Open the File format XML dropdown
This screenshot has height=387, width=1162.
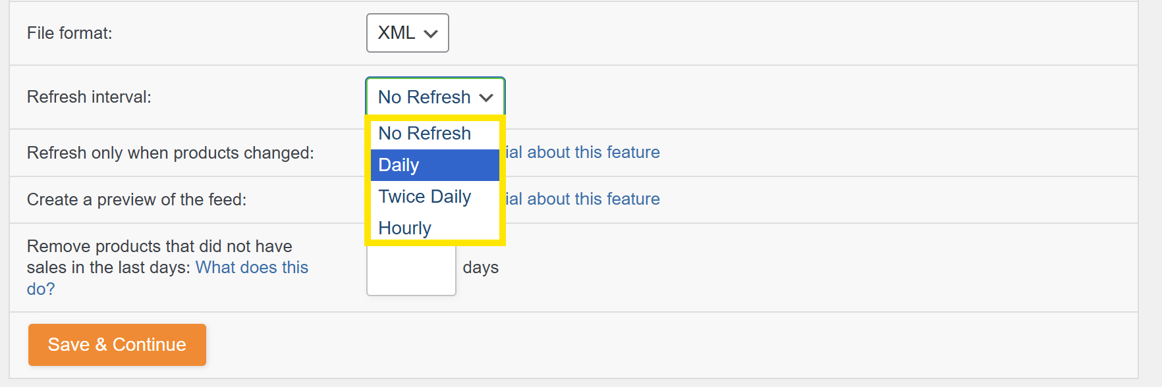407,33
